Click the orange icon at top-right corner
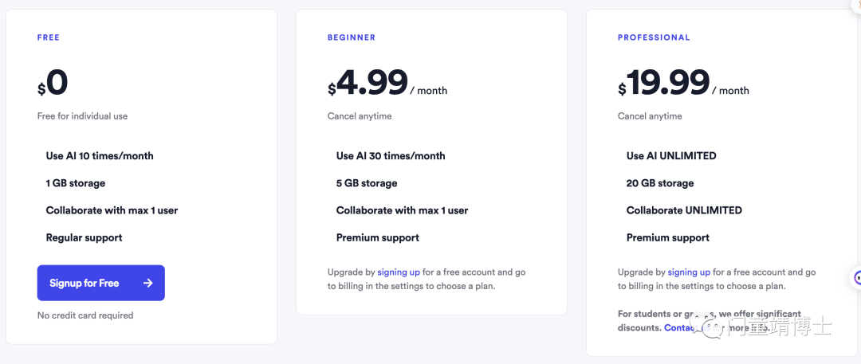Image resolution: width=861 pixels, height=364 pixels. tap(858, 6)
